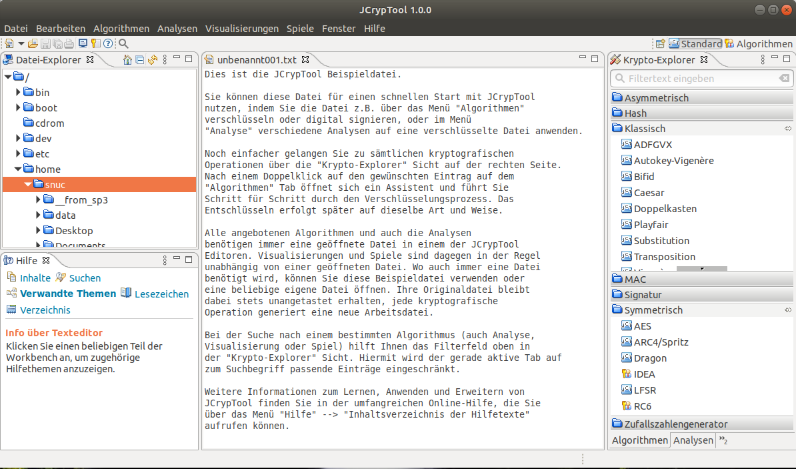Maximize the editor area panel
This screenshot has width=796, height=469.
(595, 59)
